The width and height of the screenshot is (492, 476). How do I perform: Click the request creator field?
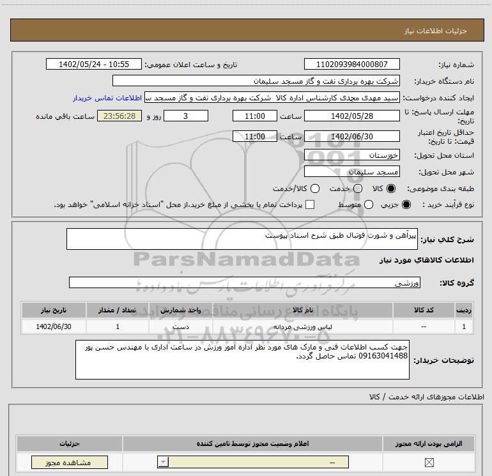[x=272, y=98]
